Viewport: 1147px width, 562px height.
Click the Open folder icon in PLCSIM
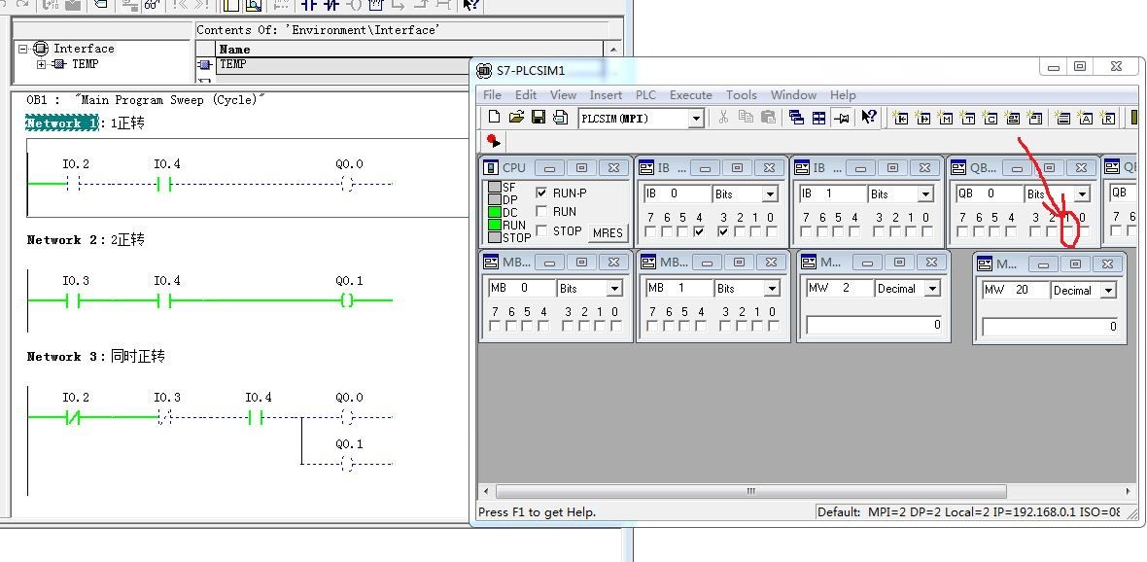click(x=516, y=118)
